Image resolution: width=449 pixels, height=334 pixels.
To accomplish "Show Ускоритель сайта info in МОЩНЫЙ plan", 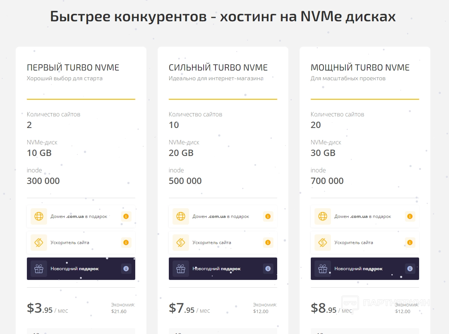I will 410,243.
